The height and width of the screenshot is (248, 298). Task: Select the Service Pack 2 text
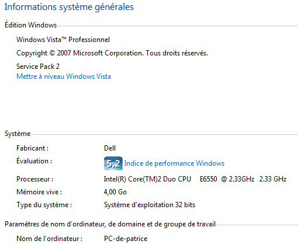click(x=38, y=67)
